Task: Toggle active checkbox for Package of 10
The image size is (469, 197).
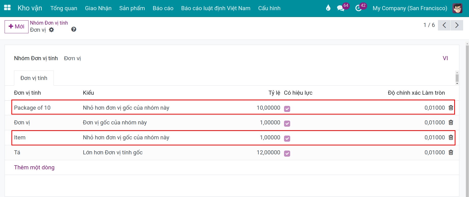Action: (x=287, y=109)
